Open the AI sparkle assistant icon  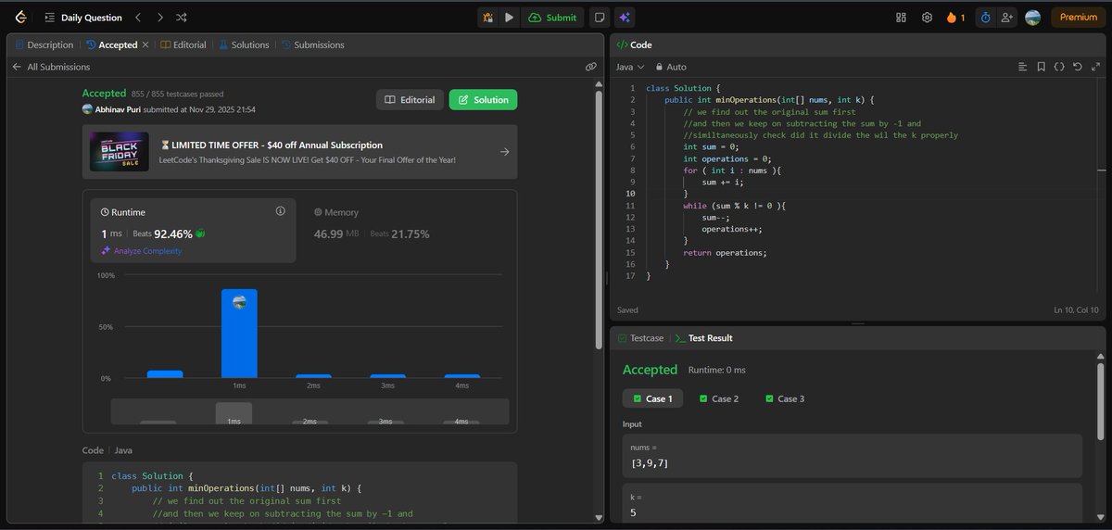click(625, 17)
